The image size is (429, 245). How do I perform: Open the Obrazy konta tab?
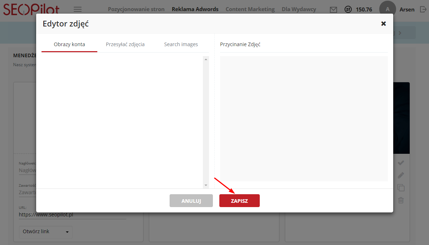pyautogui.click(x=69, y=44)
